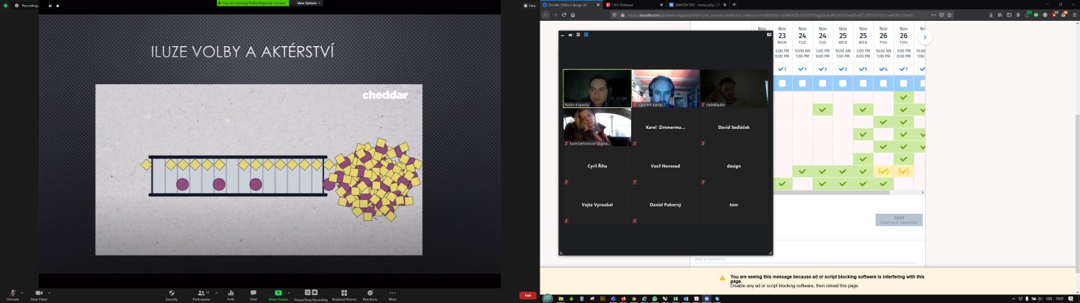This screenshot has height=303, width=1080.
Task: Expand audio options arrow next to Unmute
Action: (x=22, y=293)
